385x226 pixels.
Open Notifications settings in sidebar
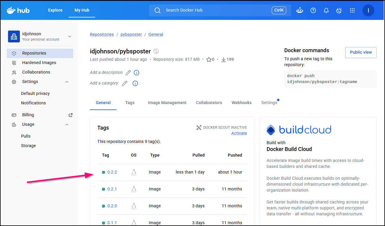click(34, 103)
